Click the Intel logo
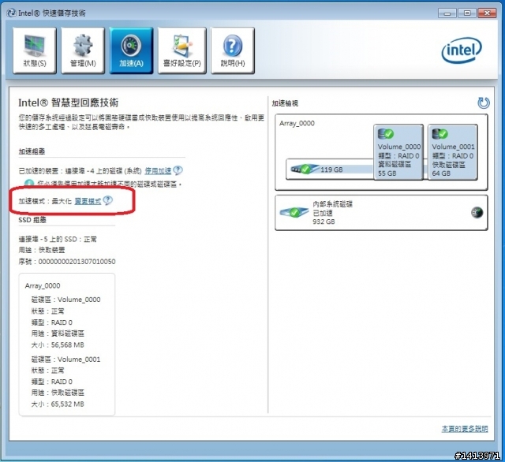The height and width of the screenshot is (462, 505). point(461,50)
